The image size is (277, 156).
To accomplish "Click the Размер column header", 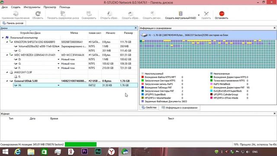I will [129, 33].
